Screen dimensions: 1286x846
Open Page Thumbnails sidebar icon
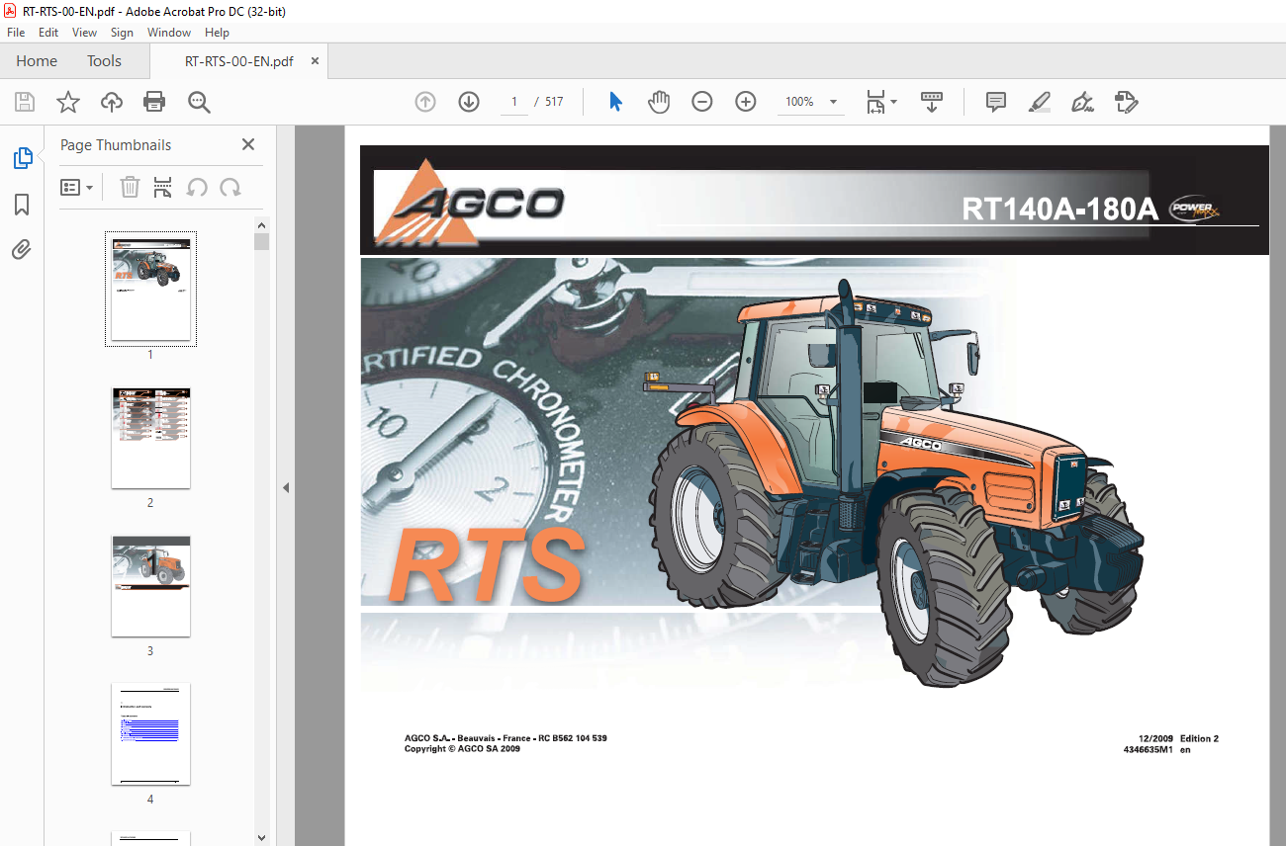22,158
